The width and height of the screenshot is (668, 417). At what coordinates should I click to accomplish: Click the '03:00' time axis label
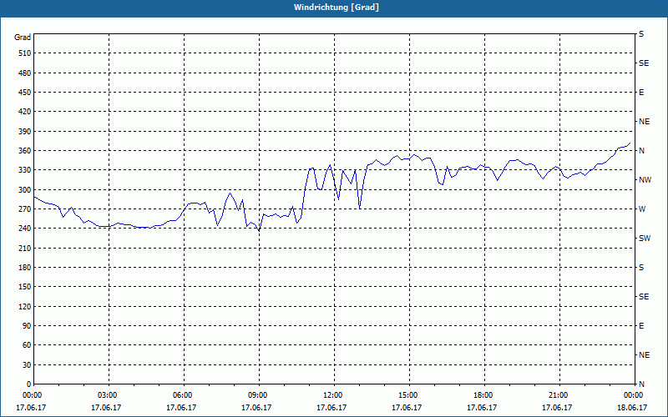109,395
